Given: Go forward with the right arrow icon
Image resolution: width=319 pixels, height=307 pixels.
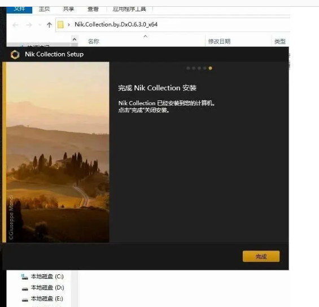Looking at the screenshot, I should [29, 25].
